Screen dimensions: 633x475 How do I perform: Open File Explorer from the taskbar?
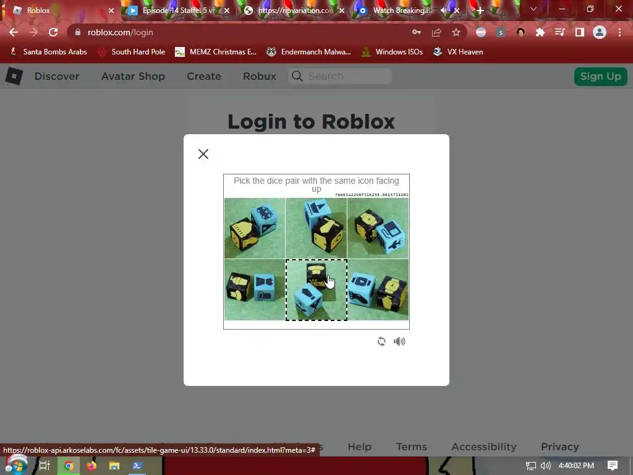(x=114, y=466)
